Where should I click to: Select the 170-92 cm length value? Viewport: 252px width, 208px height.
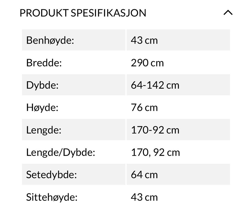[x=155, y=130]
